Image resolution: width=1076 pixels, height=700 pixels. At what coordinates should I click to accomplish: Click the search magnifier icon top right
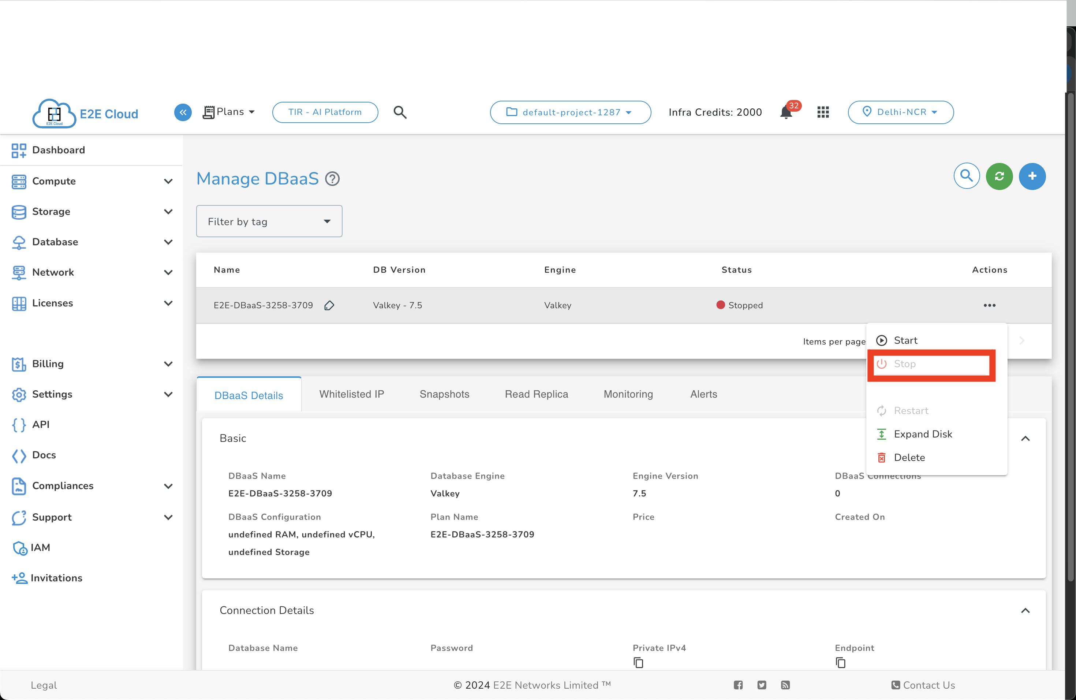tap(966, 176)
